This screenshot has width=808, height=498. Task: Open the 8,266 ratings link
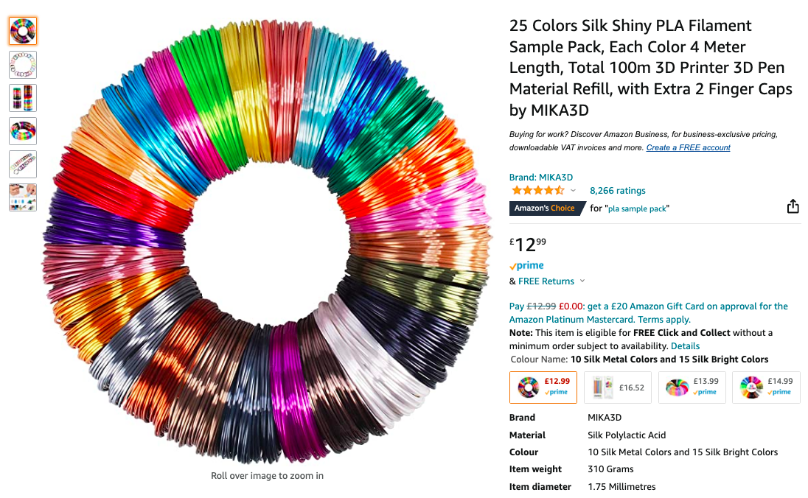coord(617,191)
